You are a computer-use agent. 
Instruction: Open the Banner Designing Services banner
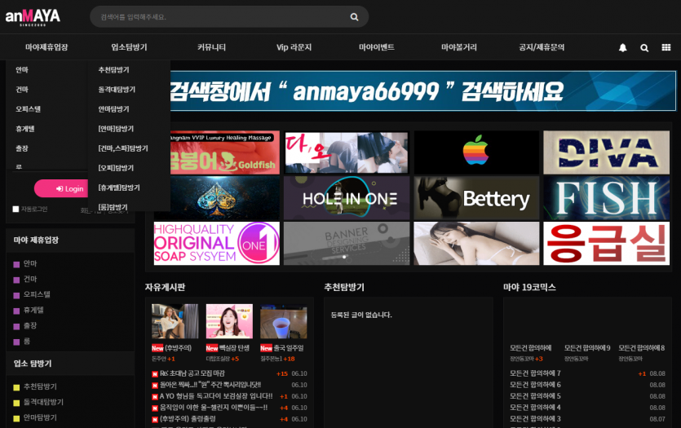tap(347, 244)
